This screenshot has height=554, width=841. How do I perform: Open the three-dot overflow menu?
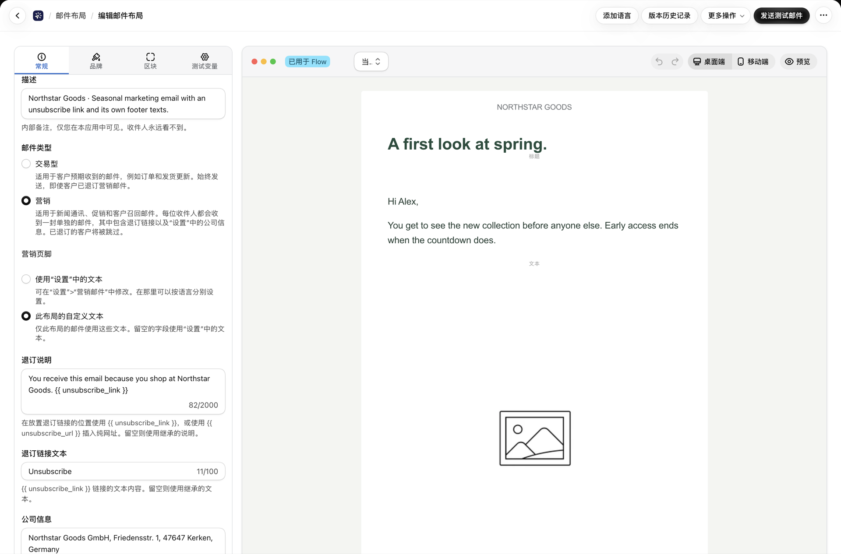[x=823, y=16]
